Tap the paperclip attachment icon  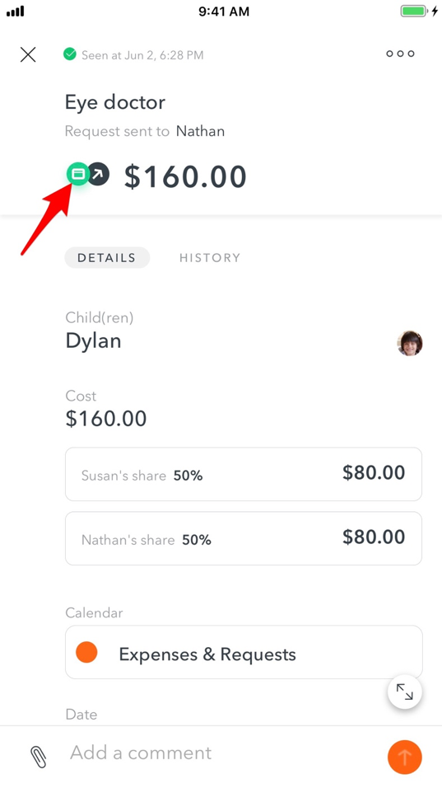39,757
